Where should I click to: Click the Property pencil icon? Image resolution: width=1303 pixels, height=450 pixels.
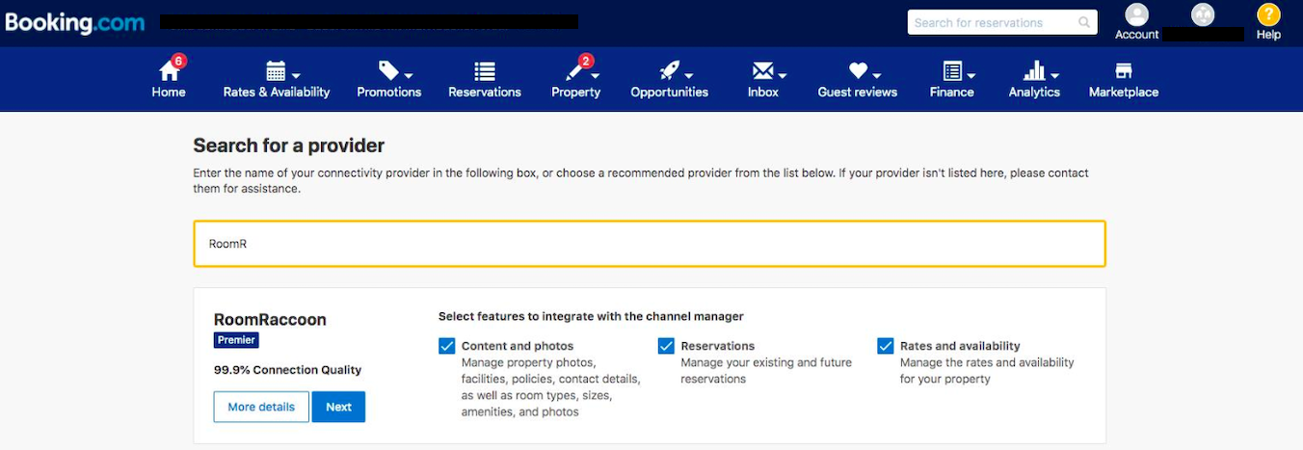[575, 70]
